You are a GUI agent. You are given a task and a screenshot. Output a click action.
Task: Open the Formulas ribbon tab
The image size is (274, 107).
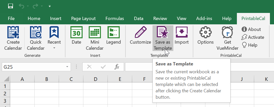click(x=115, y=19)
